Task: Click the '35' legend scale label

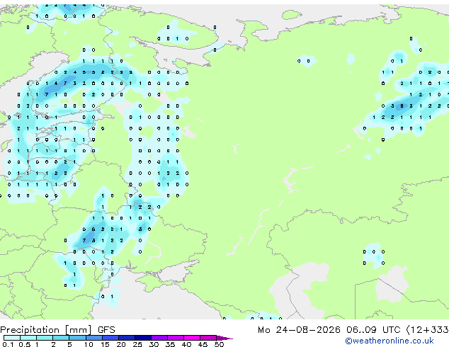Action: 170,344
